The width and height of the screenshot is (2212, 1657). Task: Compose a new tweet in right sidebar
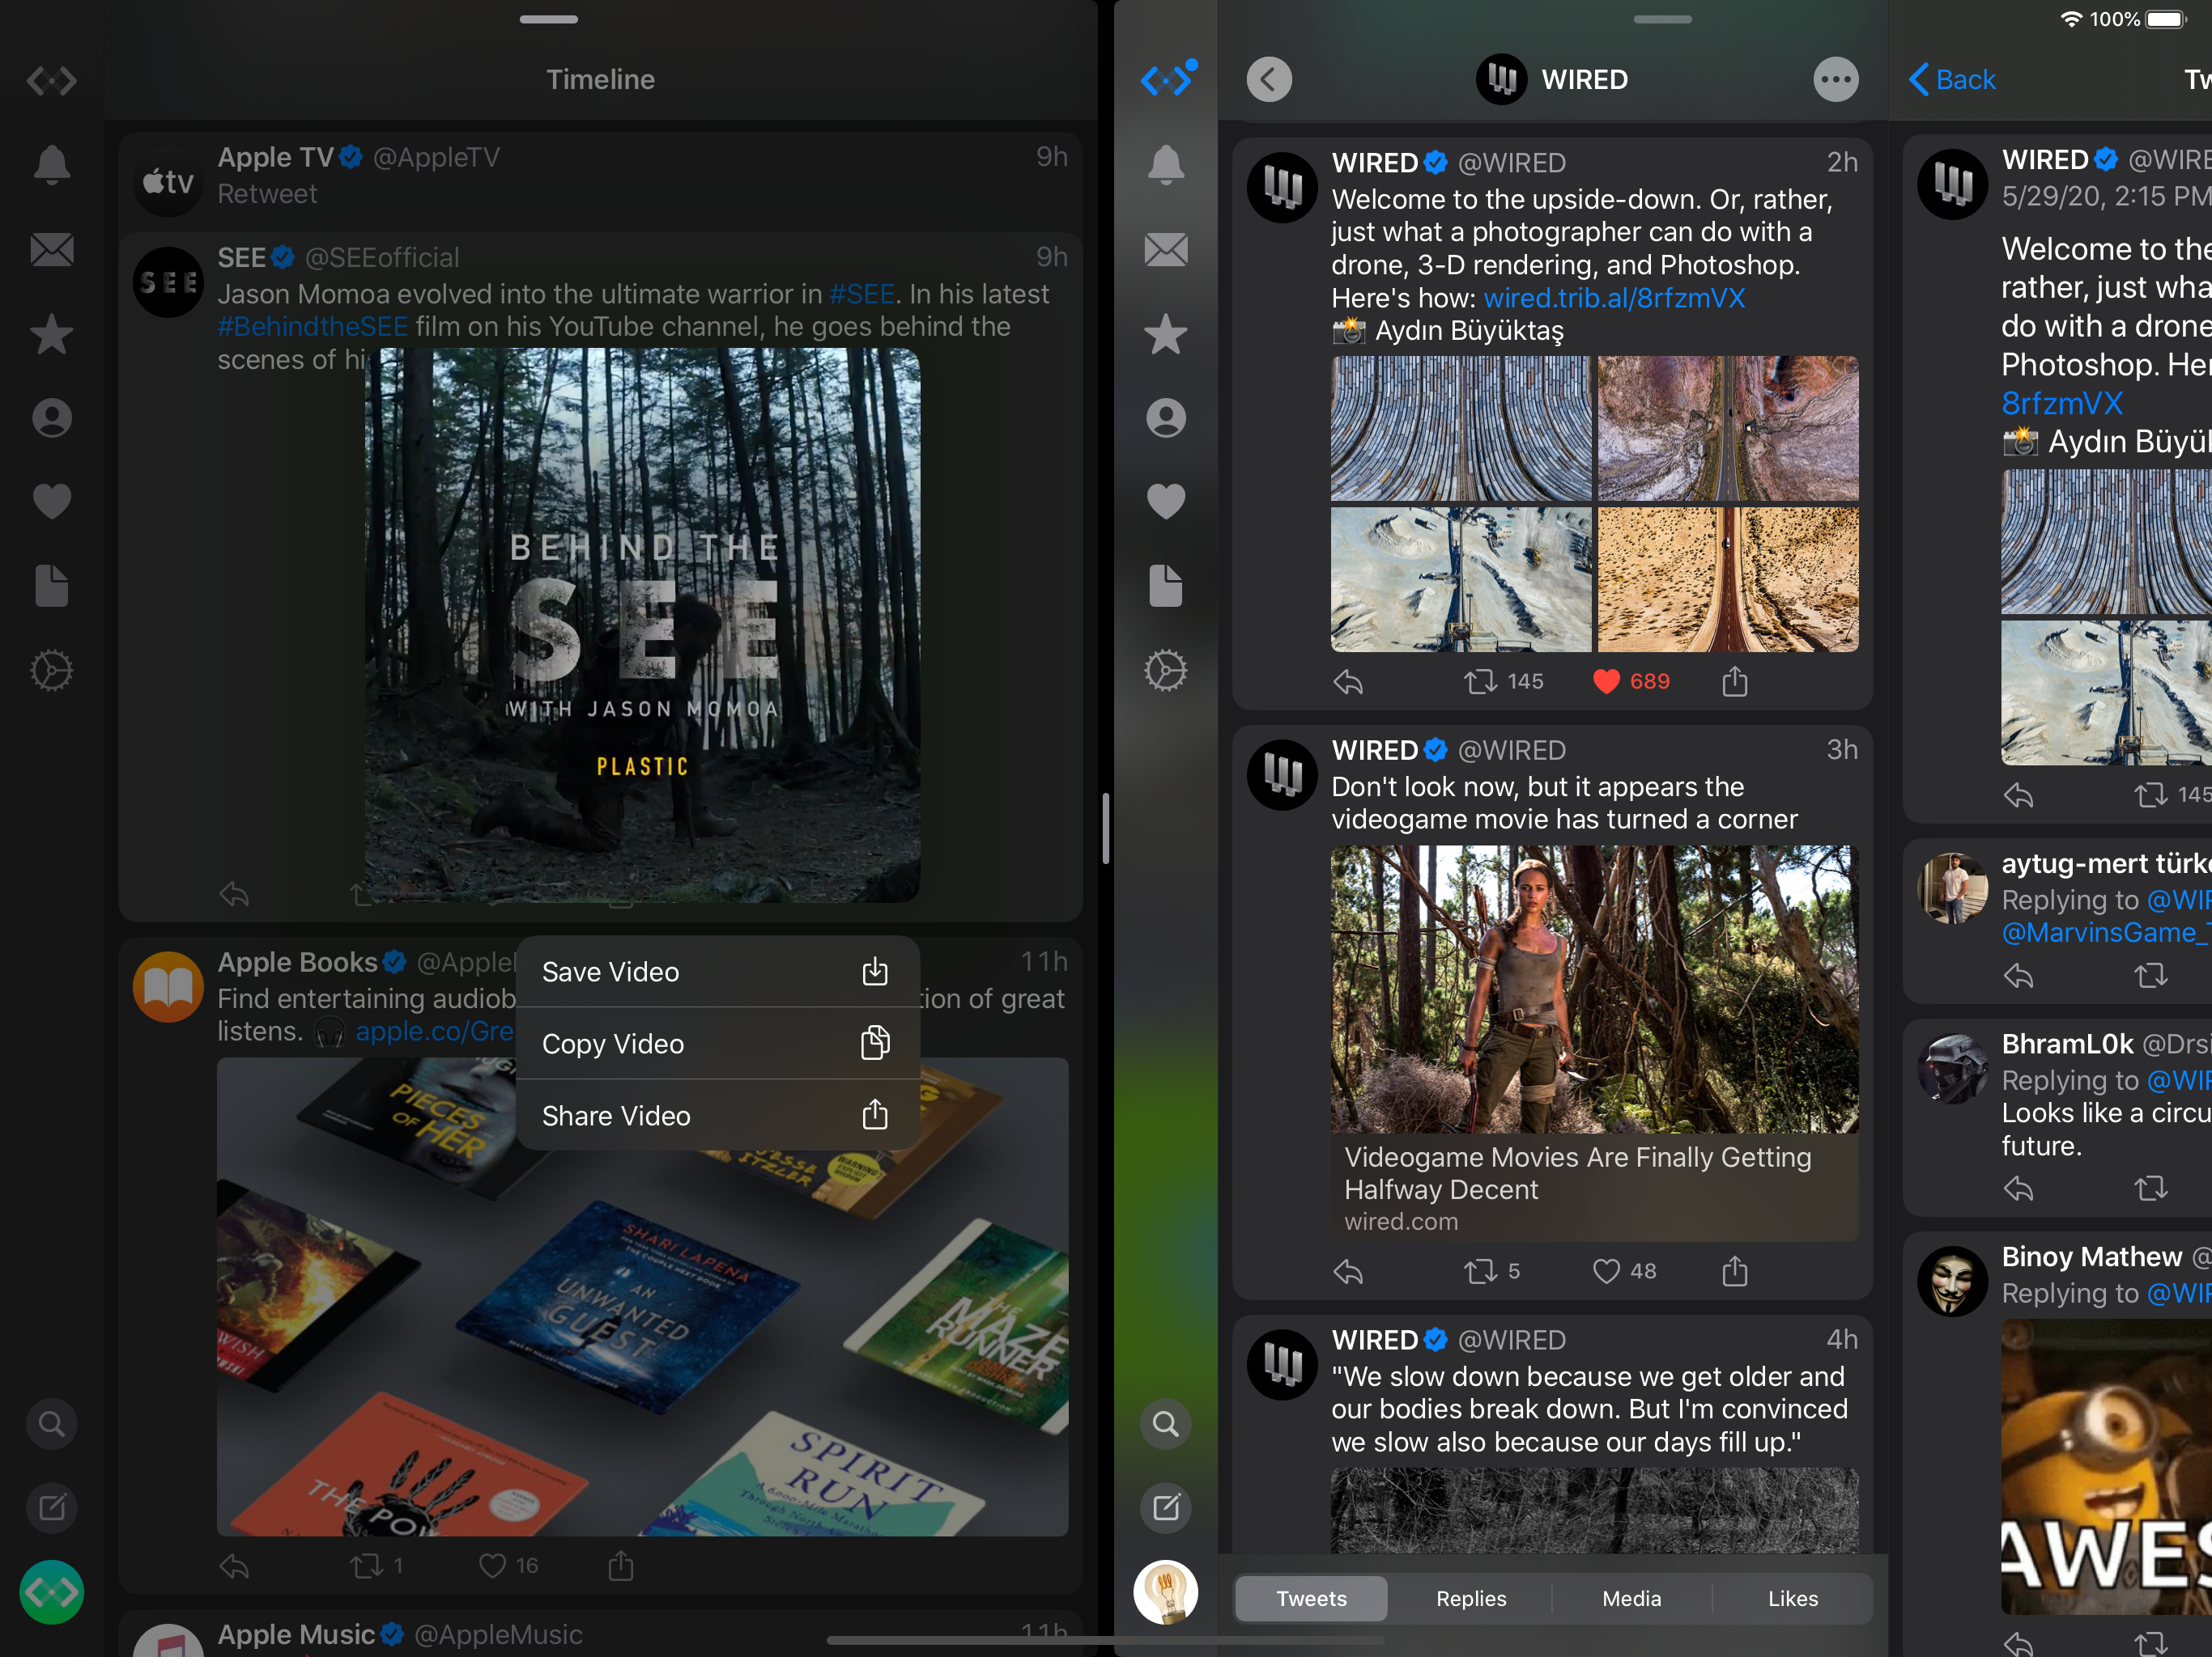[x=1165, y=1507]
